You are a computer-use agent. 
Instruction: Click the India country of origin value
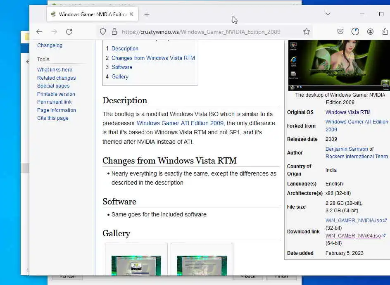pyautogui.click(x=331, y=170)
